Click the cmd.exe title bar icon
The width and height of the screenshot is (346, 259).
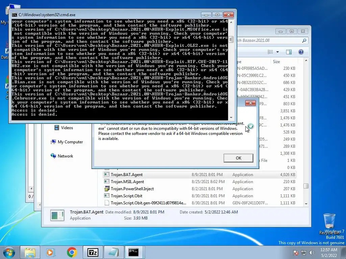click(14, 15)
